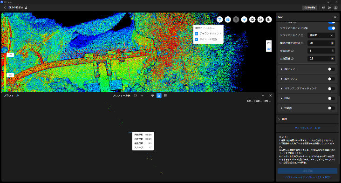The image size is (341, 183).
Task: Click the highlighted blue profile toolbar icon
Action: click(x=159, y=95)
